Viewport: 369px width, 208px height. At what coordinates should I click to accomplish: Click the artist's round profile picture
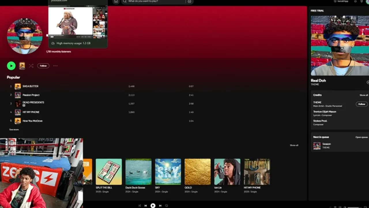pyautogui.click(x=25, y=36)
